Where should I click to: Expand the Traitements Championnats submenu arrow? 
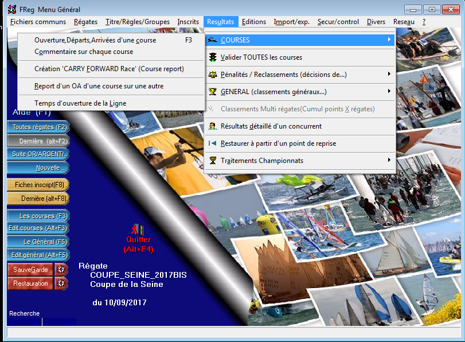point(389,160)
